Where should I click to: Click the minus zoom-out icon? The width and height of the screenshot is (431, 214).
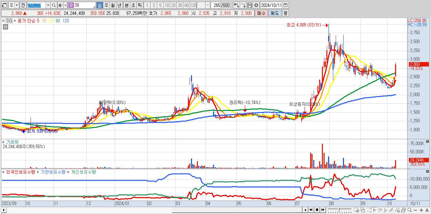(415, 210)
